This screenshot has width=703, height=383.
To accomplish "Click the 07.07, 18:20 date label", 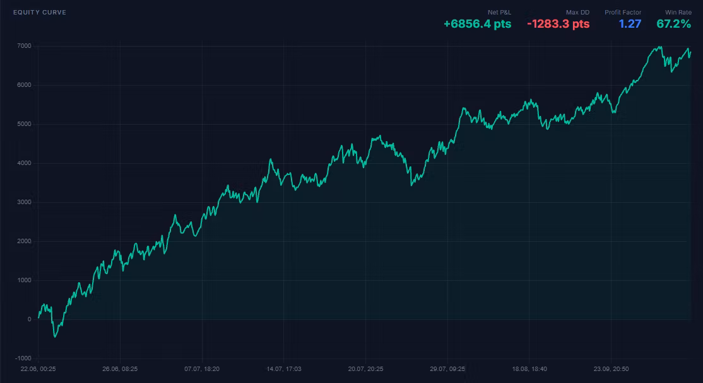I will point(202,369).
